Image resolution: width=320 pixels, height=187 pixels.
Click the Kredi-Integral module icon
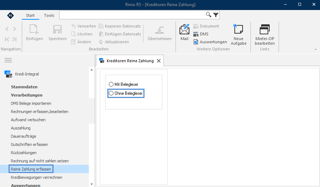pos(8,74)
